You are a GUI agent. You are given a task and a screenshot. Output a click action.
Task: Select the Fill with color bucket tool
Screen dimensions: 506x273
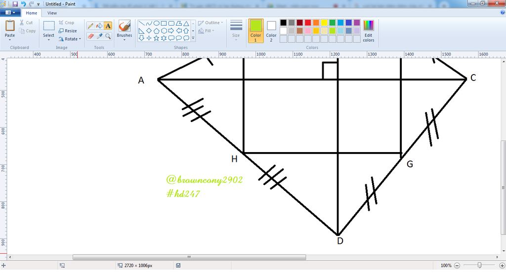99,26
